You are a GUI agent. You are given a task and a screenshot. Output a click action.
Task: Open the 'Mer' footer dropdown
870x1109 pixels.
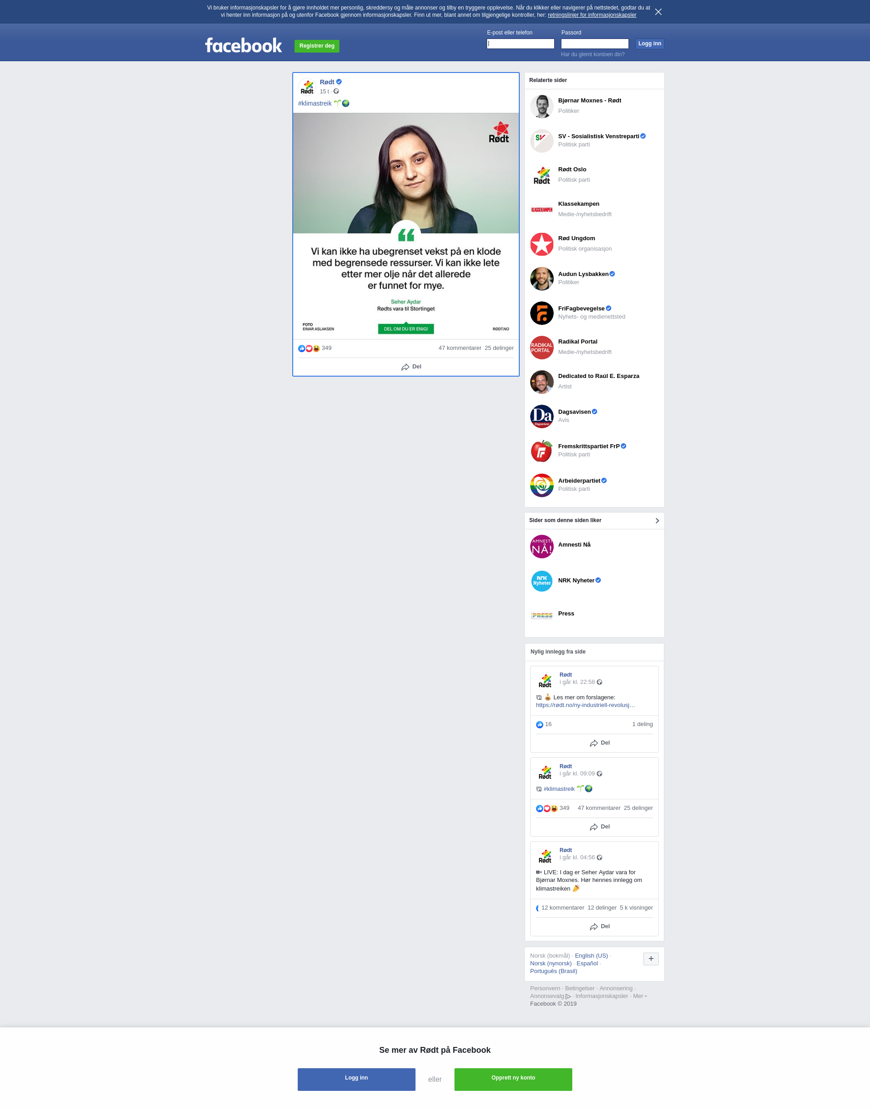(x=640, y=996)
